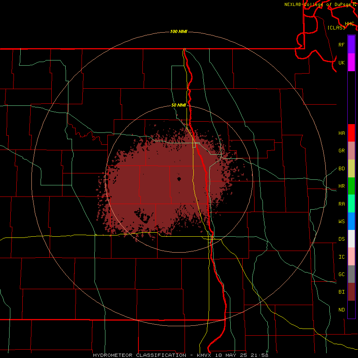This screenshot has width=358, height=358.
Task: Click the DS white legend swatch
Action: tap(351, 239)
